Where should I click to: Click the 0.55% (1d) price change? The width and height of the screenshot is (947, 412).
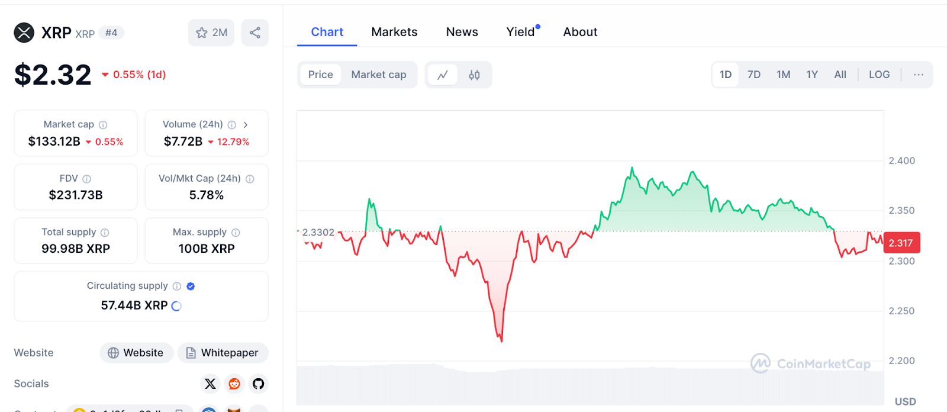click(134, 75)
